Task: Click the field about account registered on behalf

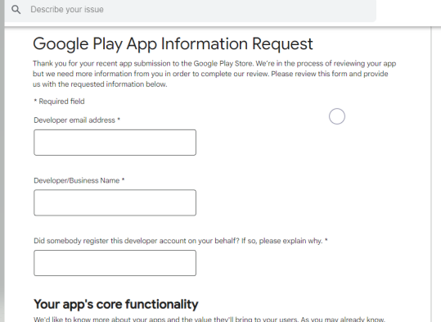Action: point(115,263)
